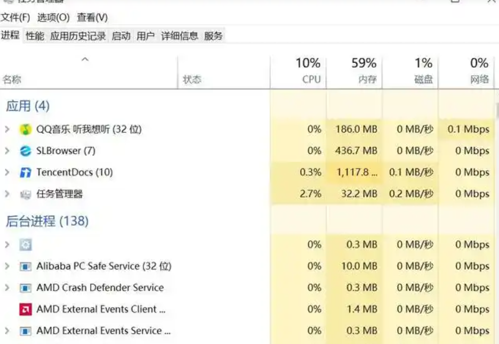Select the TencentDocs (10) row name
Screen dimensions: 499x344
[75, 173]
